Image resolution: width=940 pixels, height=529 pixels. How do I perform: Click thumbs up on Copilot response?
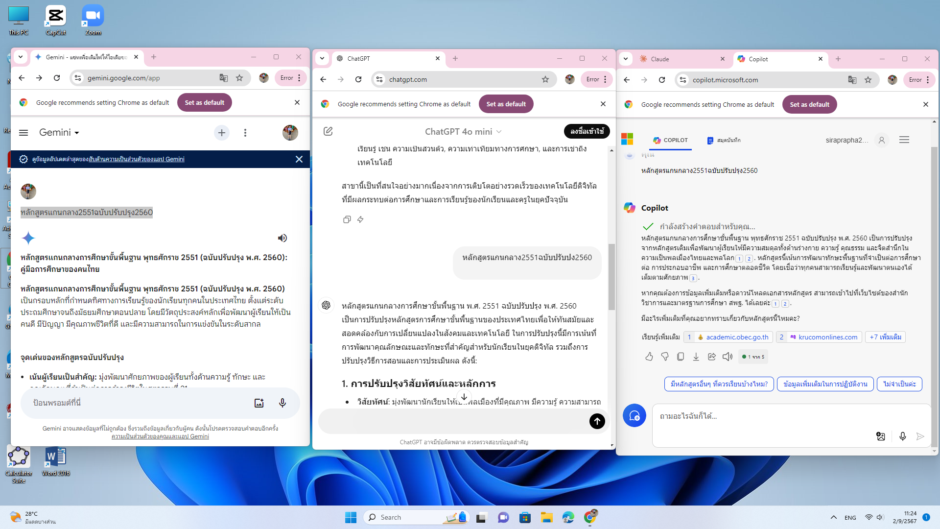649,357
